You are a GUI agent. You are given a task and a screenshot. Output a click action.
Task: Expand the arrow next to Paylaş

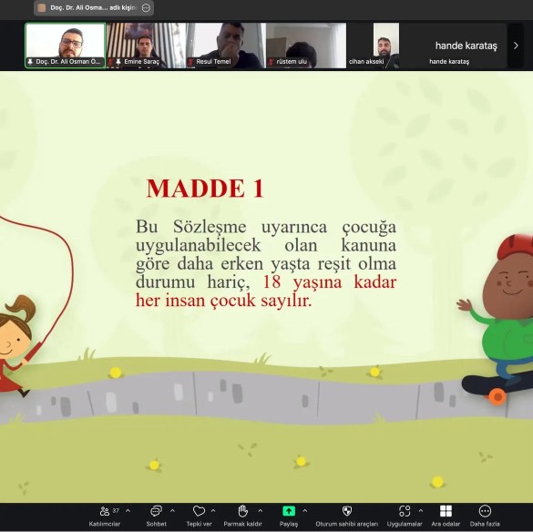click(305, 510)
